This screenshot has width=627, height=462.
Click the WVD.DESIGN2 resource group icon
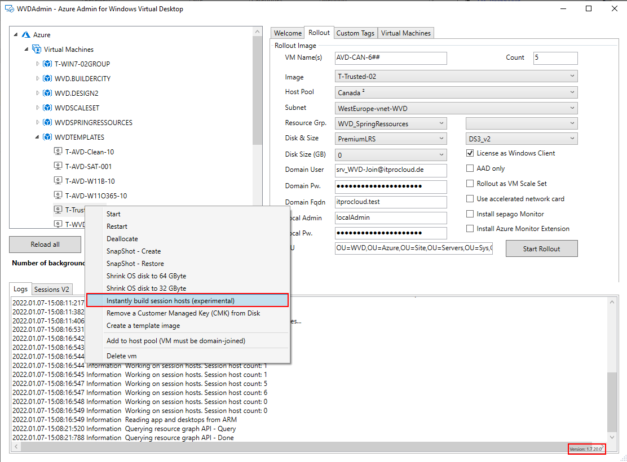pos(47,93)
